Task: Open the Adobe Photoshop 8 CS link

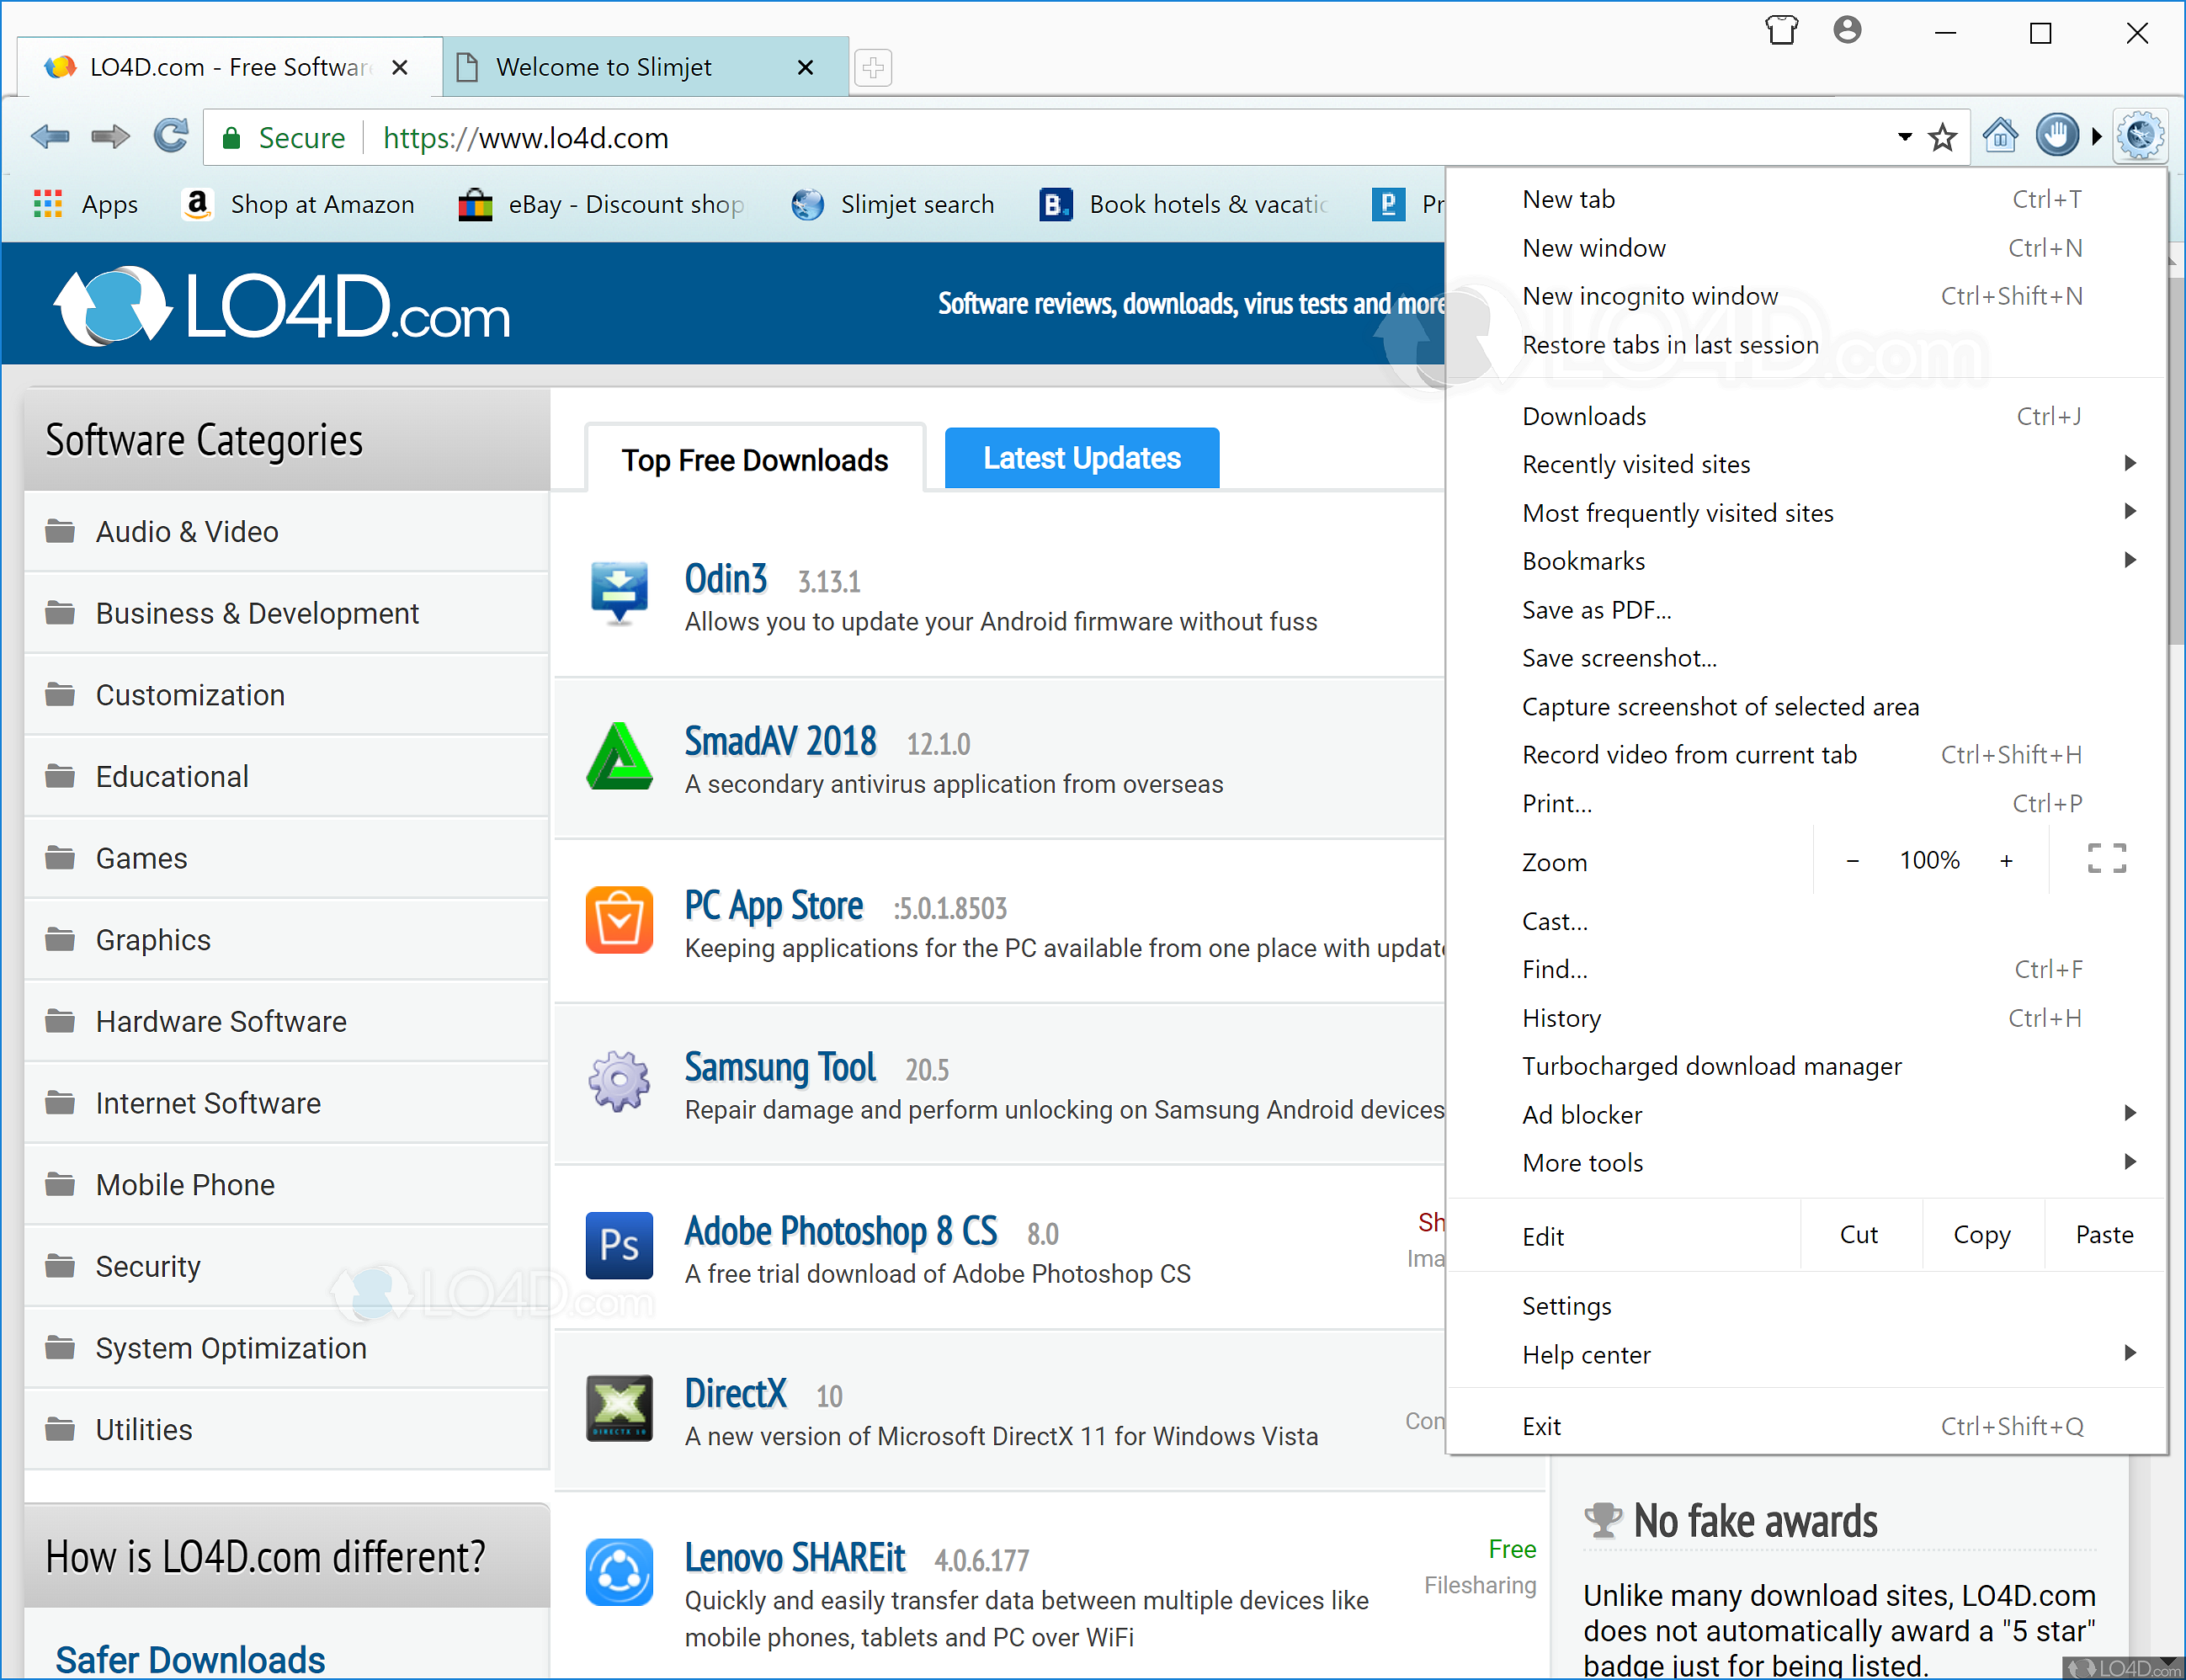Action: [x=840, y=1231]
